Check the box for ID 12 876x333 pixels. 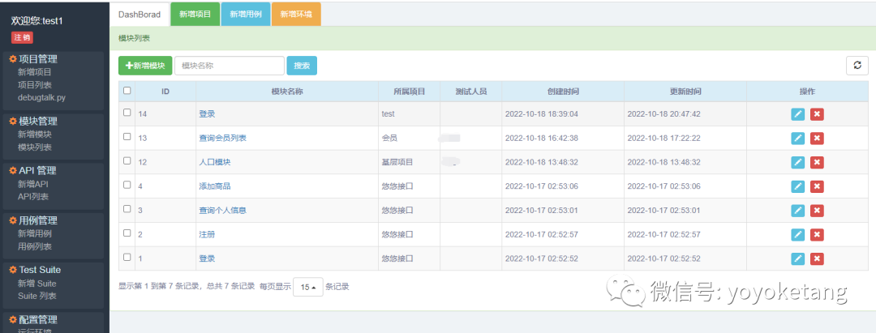pyautogui.click(x=127, y=160)
